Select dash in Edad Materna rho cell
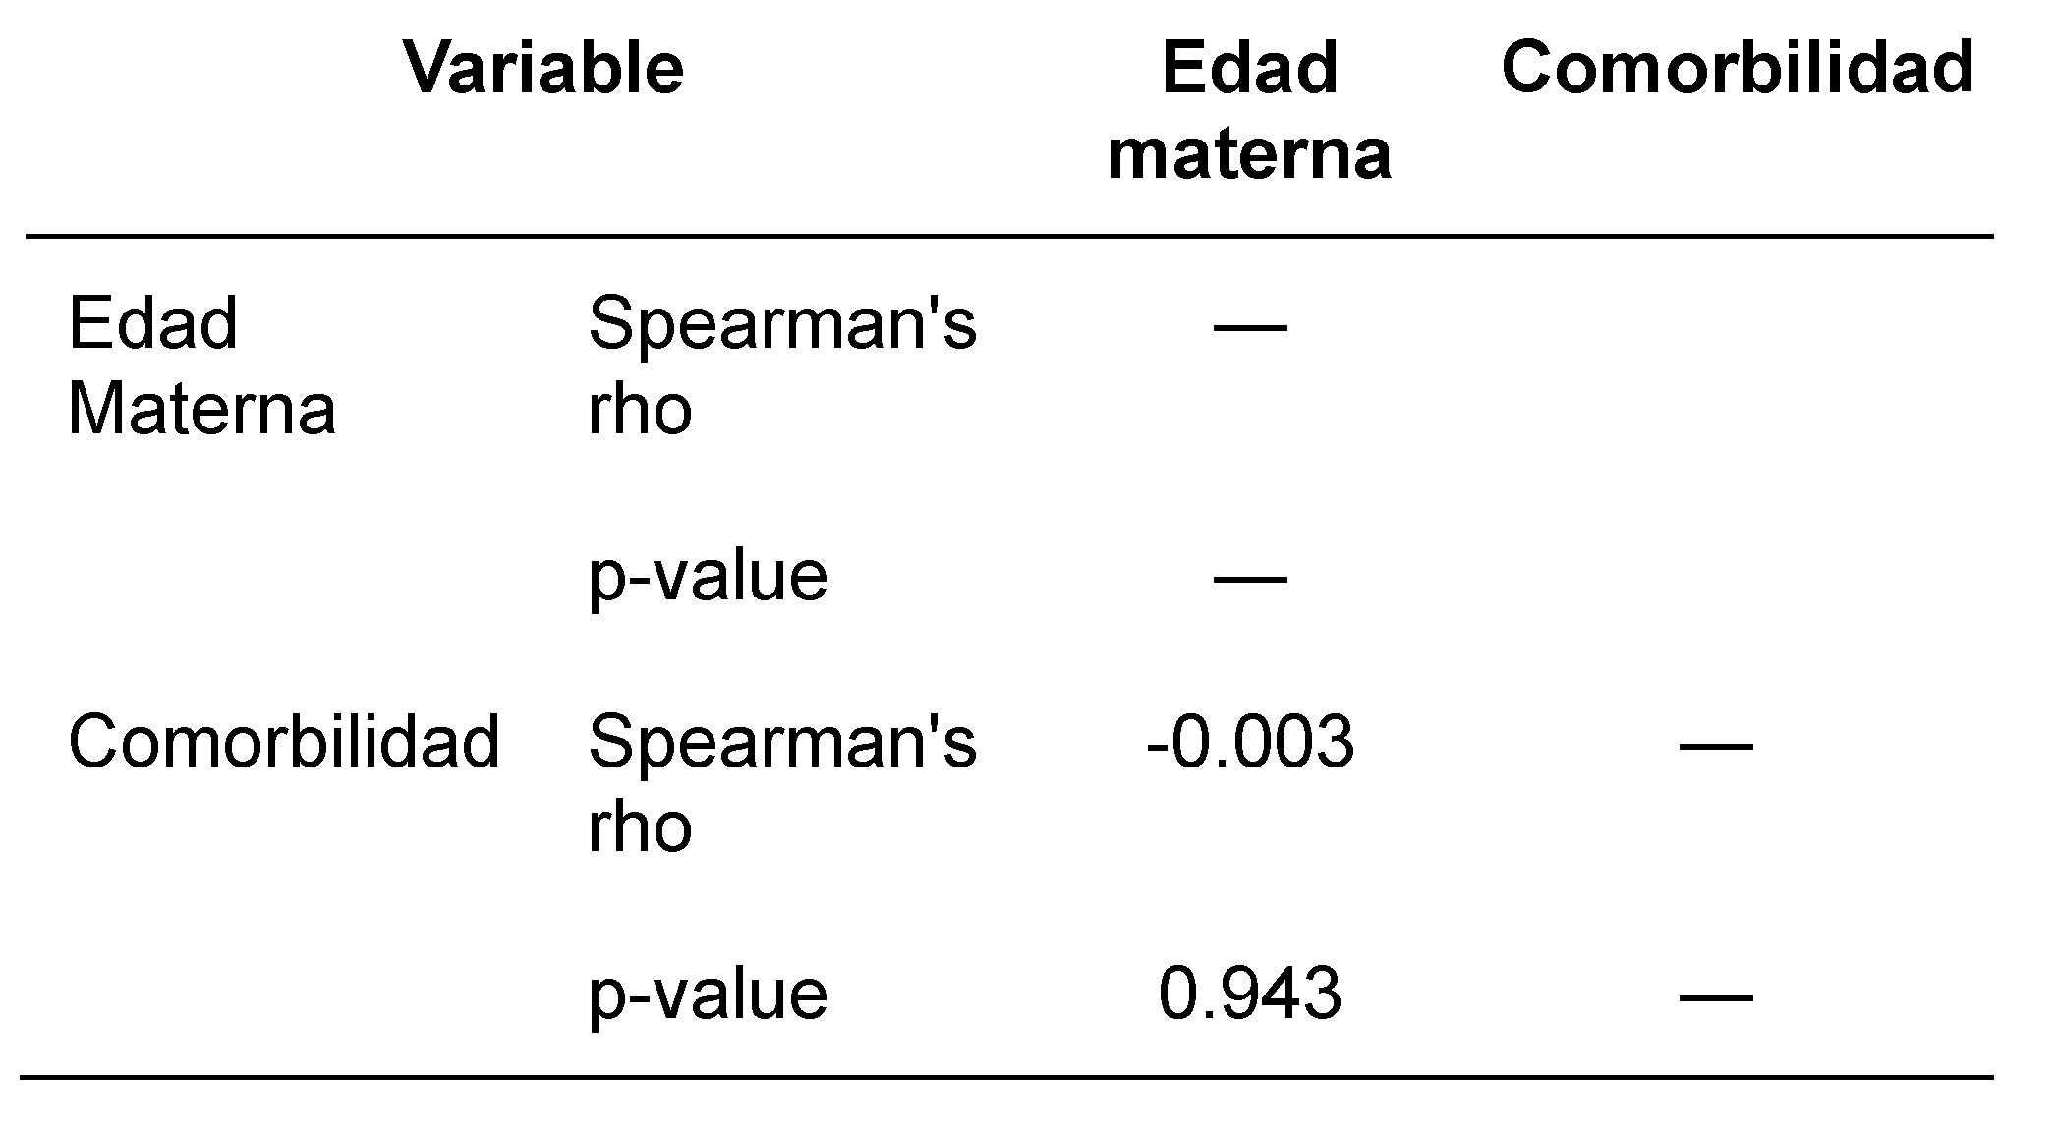This screenshot has height=1137, width=2054. 1250,327
